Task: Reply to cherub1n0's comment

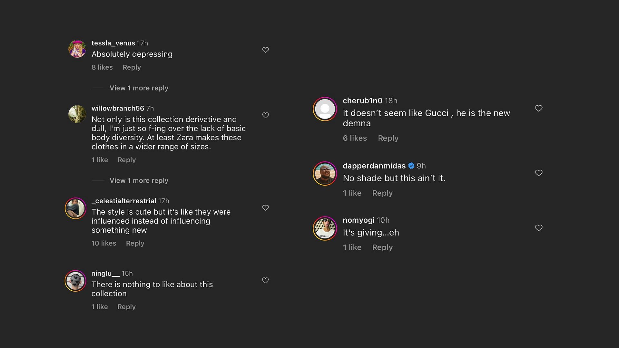Action: [388, 138]
